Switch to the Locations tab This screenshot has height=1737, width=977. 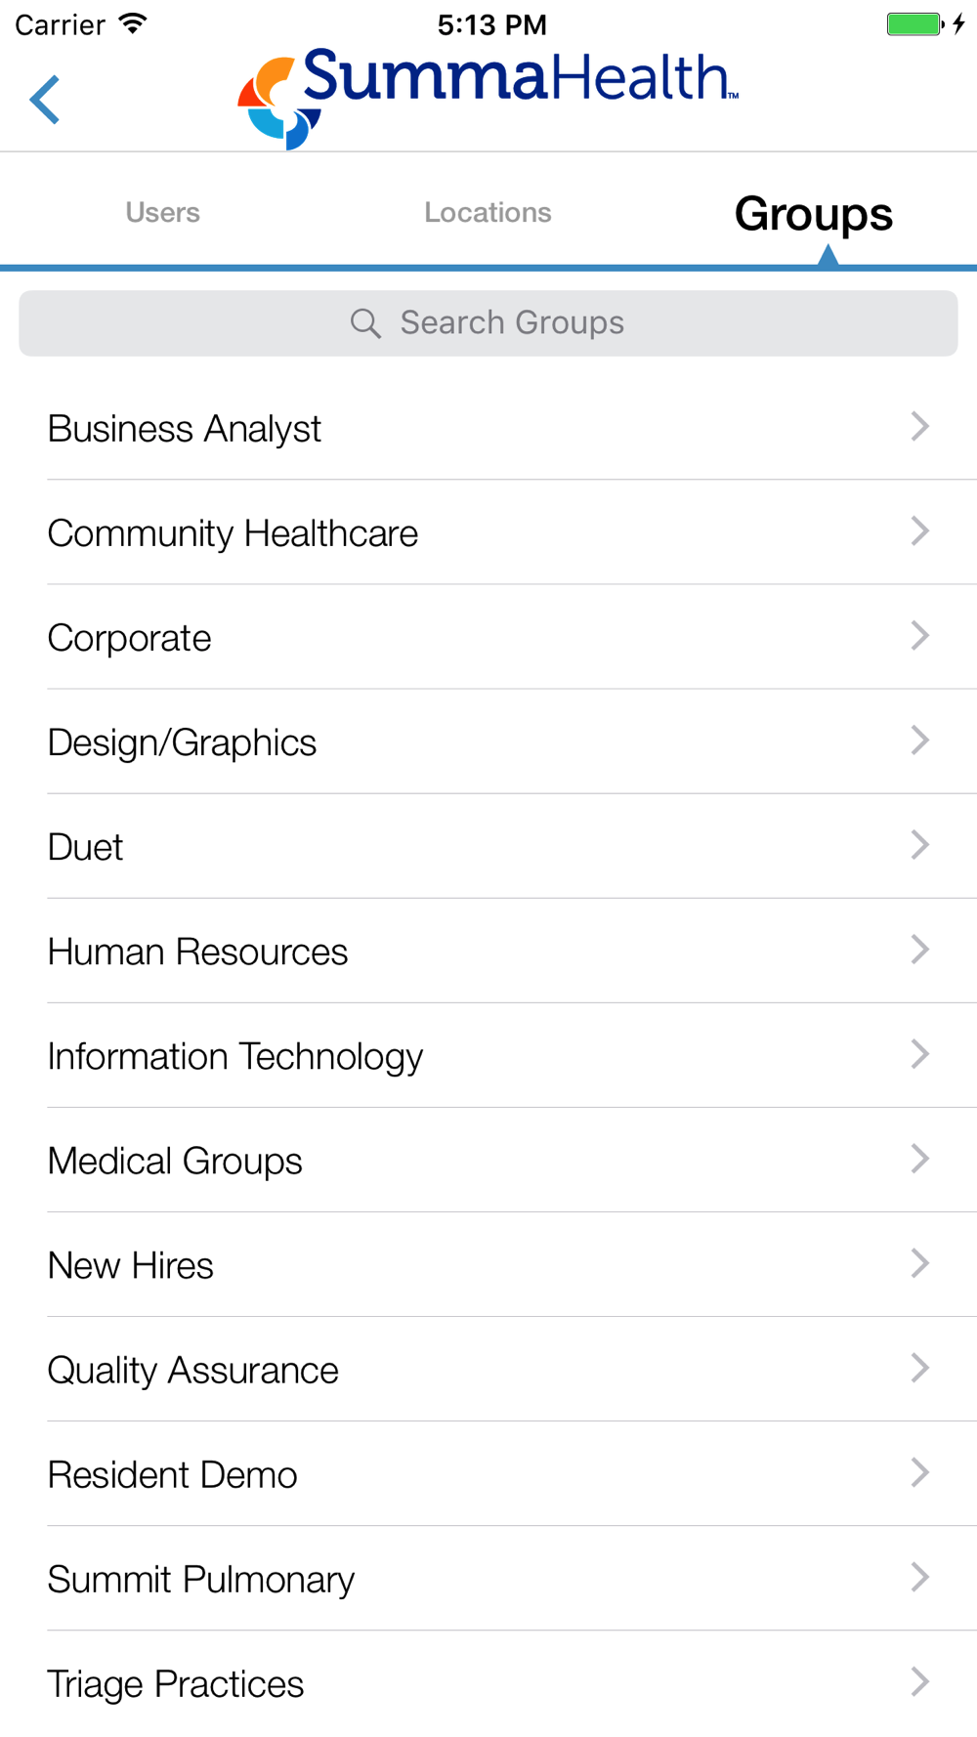[x=488, y=213]
